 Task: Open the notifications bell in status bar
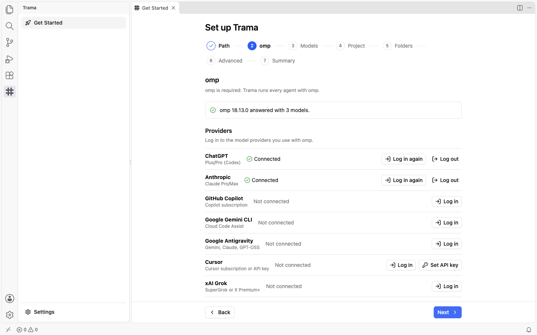click(x=529, y=330)
